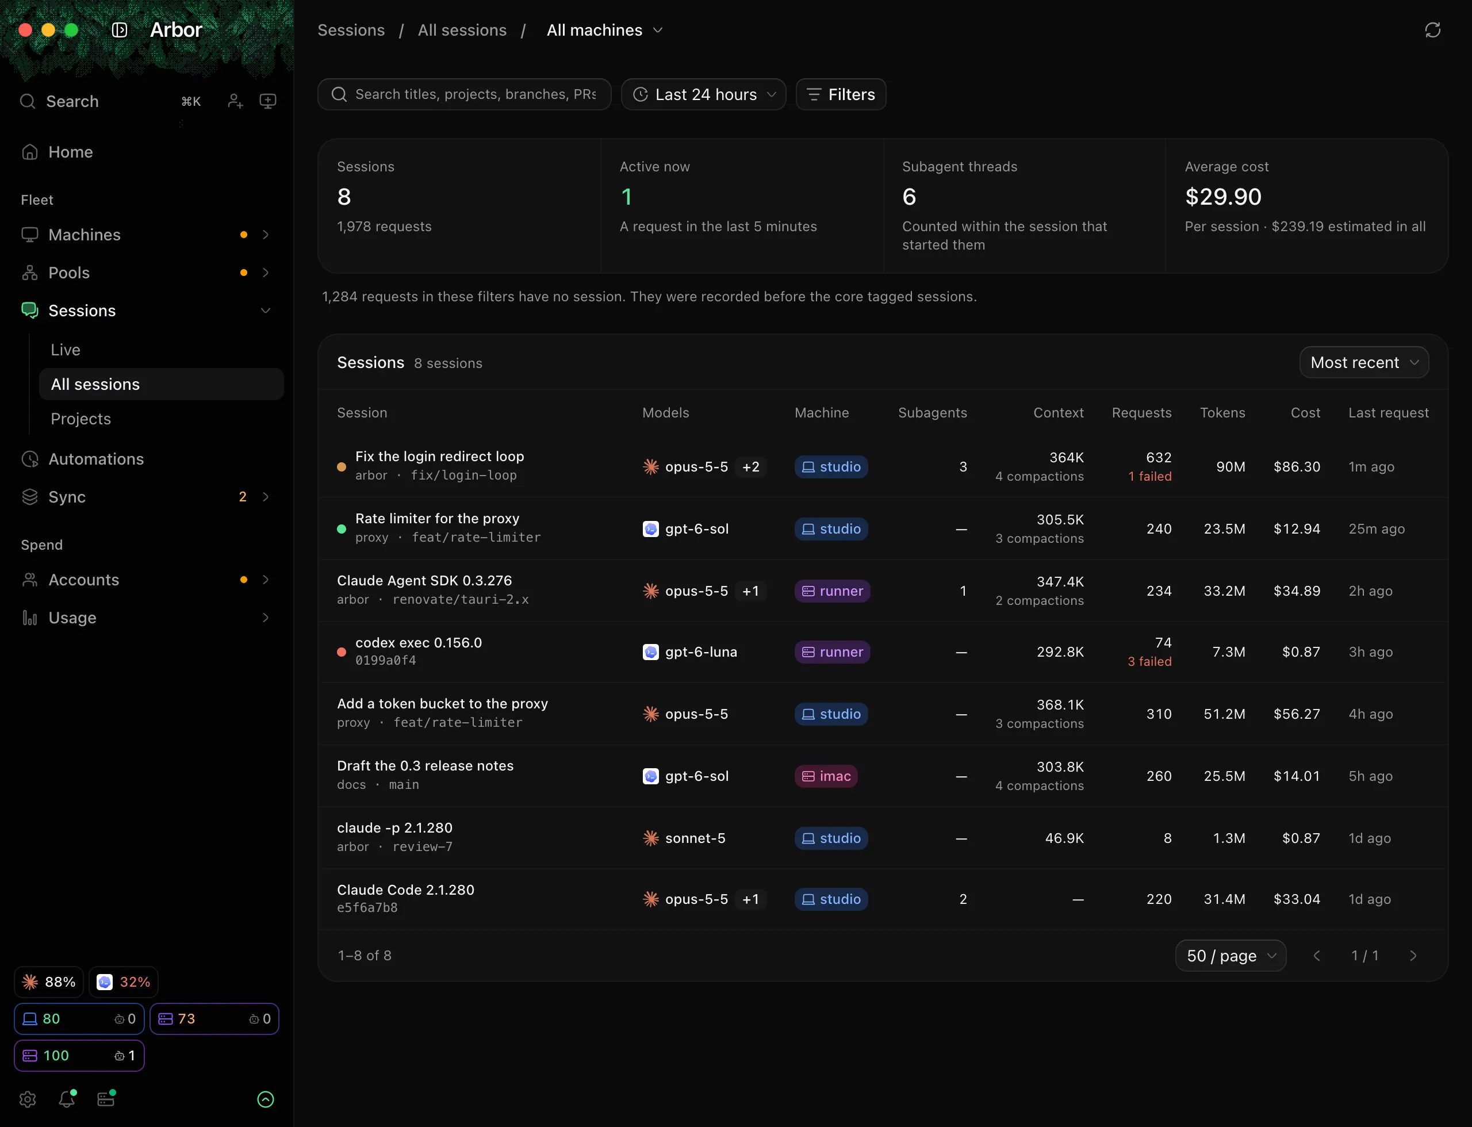Open notifications bell icon
Screen dimensions: 1472x1127
(x=67, y=1099)
